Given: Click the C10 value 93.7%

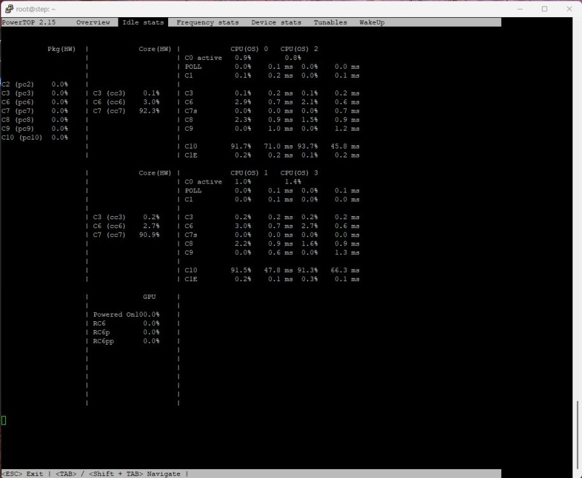Looking at the screenshot, I should [308, 147].
